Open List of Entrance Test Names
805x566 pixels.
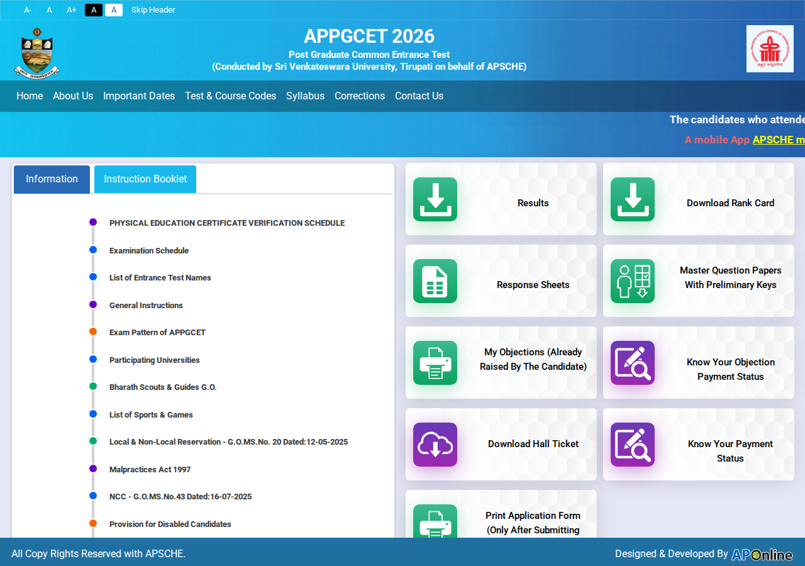point(160,278)
